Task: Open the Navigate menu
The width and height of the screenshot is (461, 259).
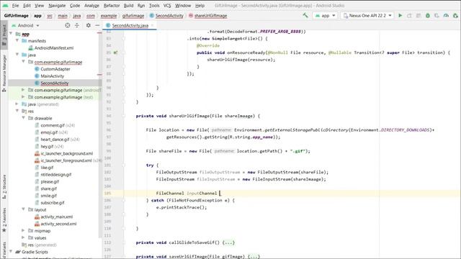Action: point(57,6)
